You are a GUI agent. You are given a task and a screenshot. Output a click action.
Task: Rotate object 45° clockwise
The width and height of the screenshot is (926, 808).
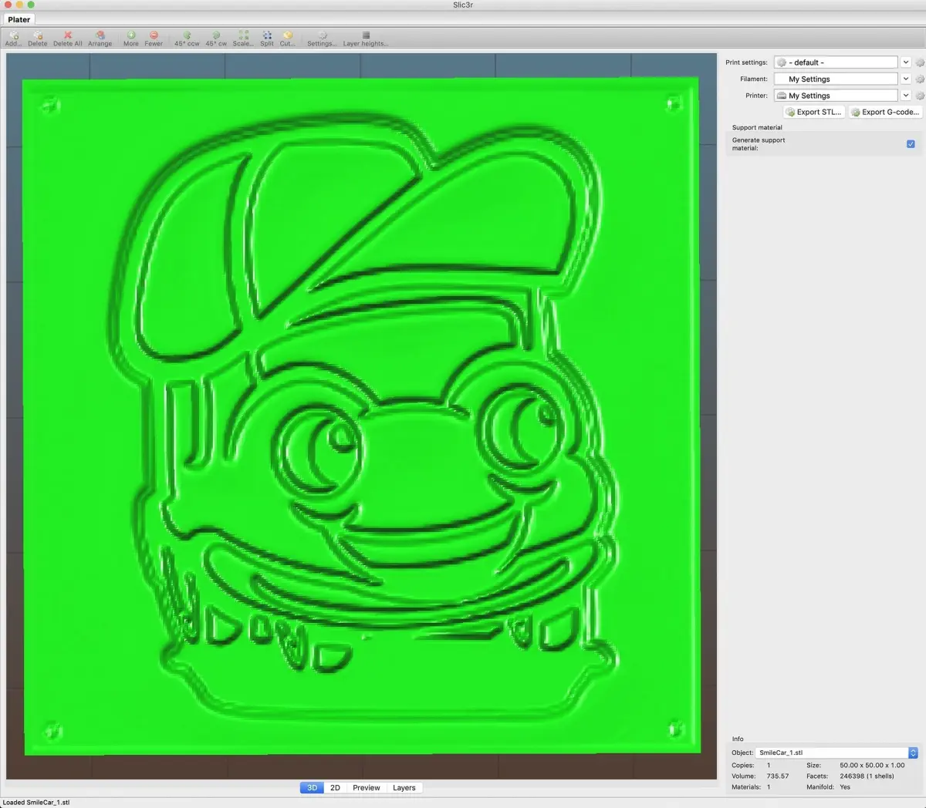216,39
